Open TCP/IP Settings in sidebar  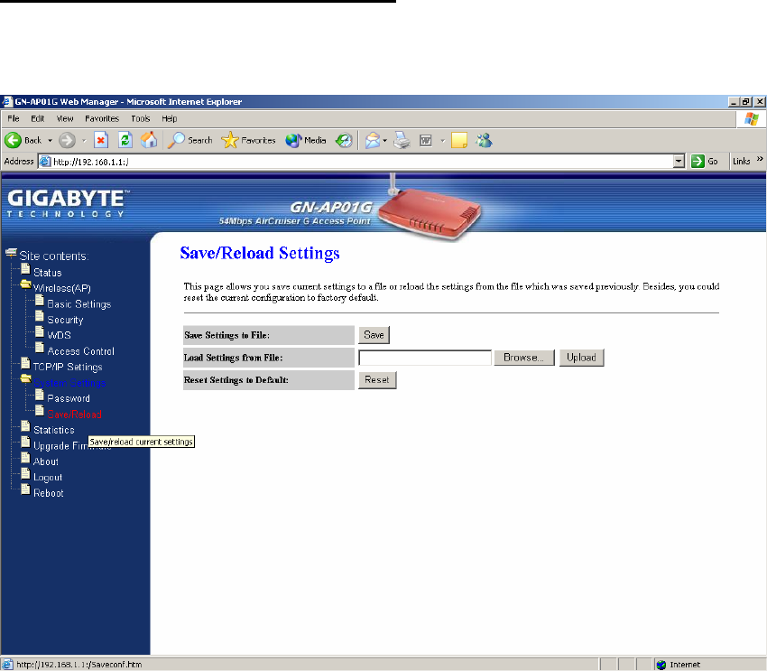click(68, 367)
